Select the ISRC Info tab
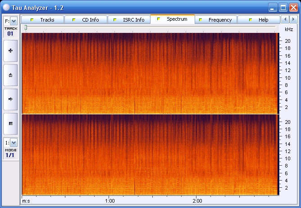This screenshot has width=301, height=208. (x=129, y=20)
